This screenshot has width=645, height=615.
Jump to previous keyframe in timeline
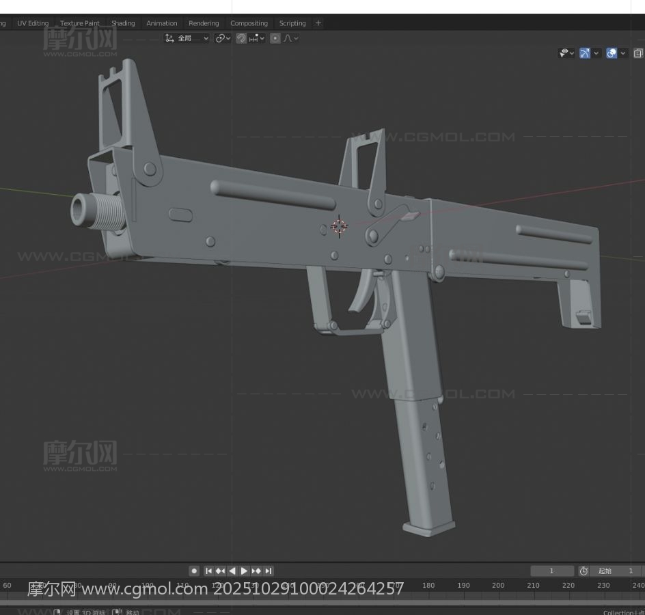[221, 571]
